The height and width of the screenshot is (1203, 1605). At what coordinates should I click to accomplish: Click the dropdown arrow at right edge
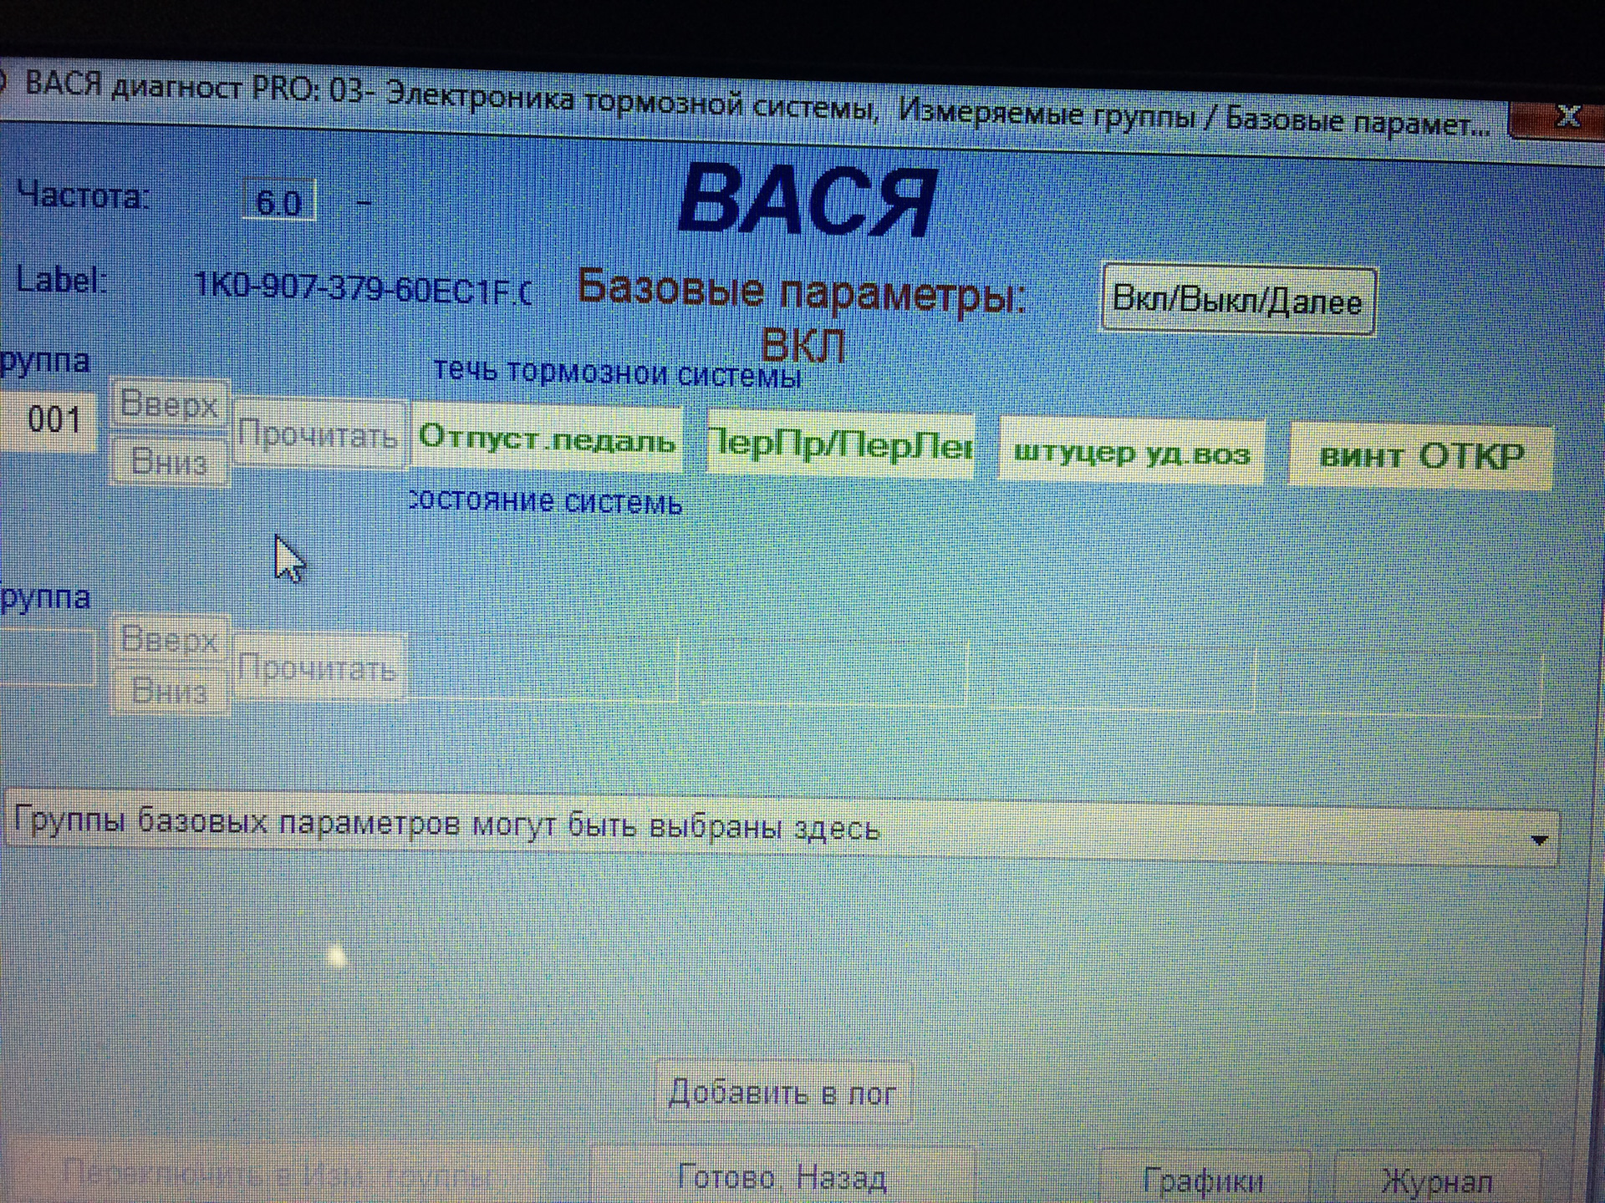tap(1539, 840)
